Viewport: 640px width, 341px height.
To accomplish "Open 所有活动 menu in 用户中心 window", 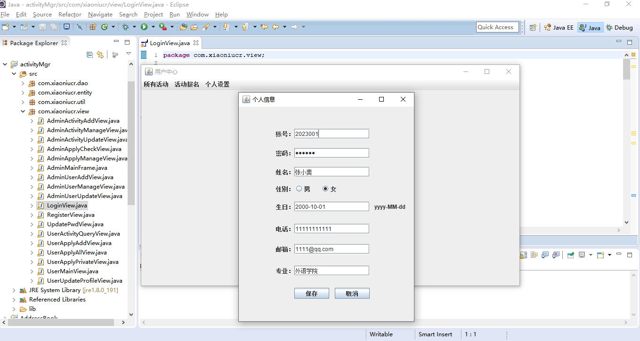I will click(x=156, y=85).
